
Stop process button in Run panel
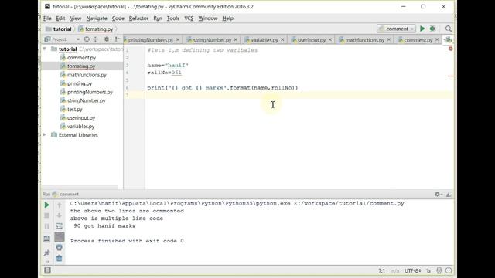click(46, 215)
